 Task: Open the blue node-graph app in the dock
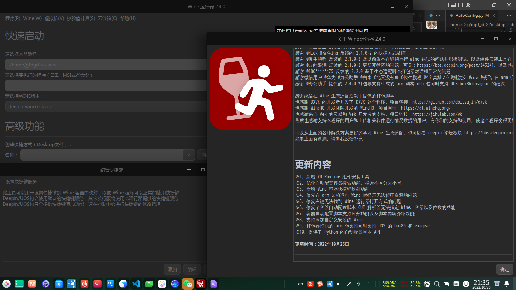point(72,284)
